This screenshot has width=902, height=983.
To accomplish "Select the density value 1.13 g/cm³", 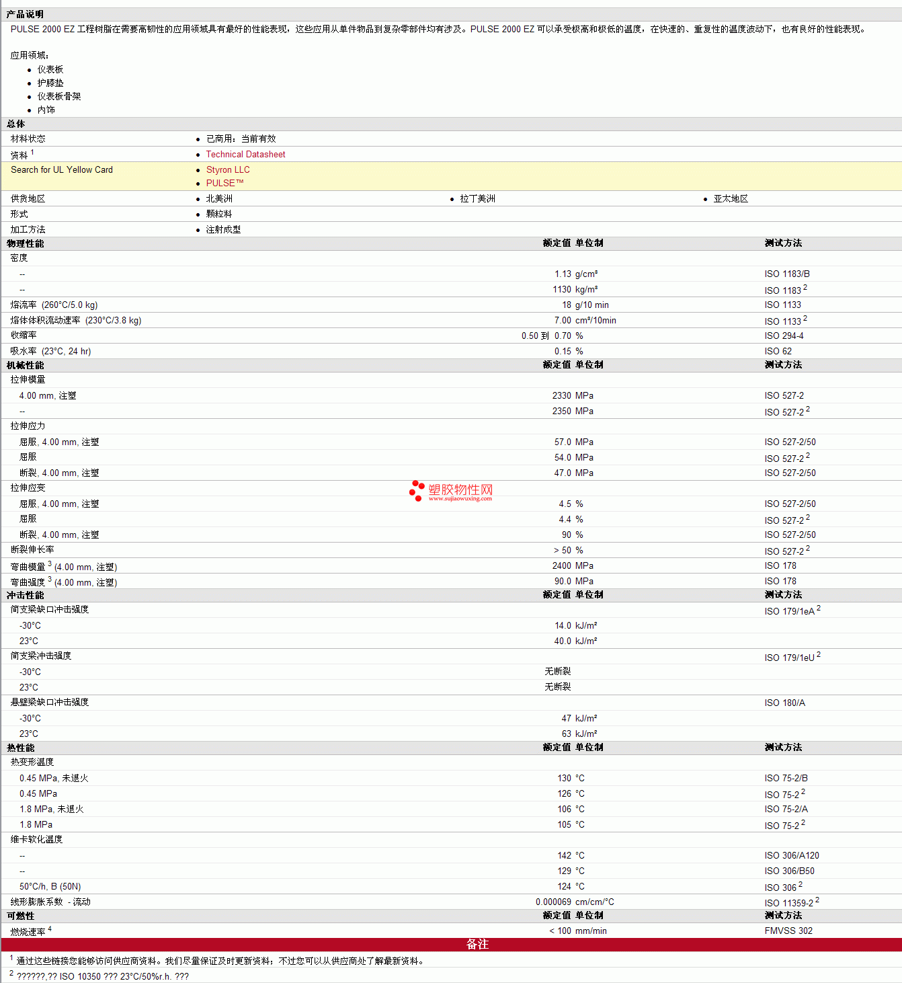I will point(576,274).
